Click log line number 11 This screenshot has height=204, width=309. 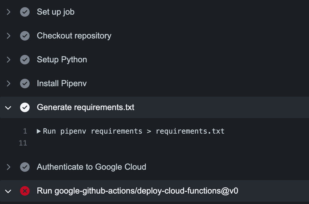pos(23,143)
